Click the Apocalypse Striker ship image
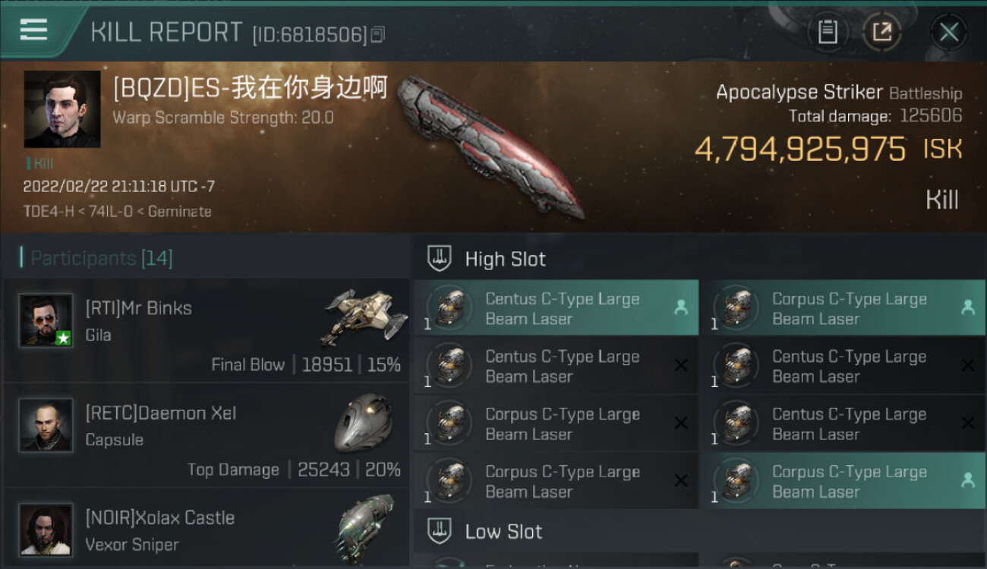Screen dimensions: 987x569 [x=490, y=146]
